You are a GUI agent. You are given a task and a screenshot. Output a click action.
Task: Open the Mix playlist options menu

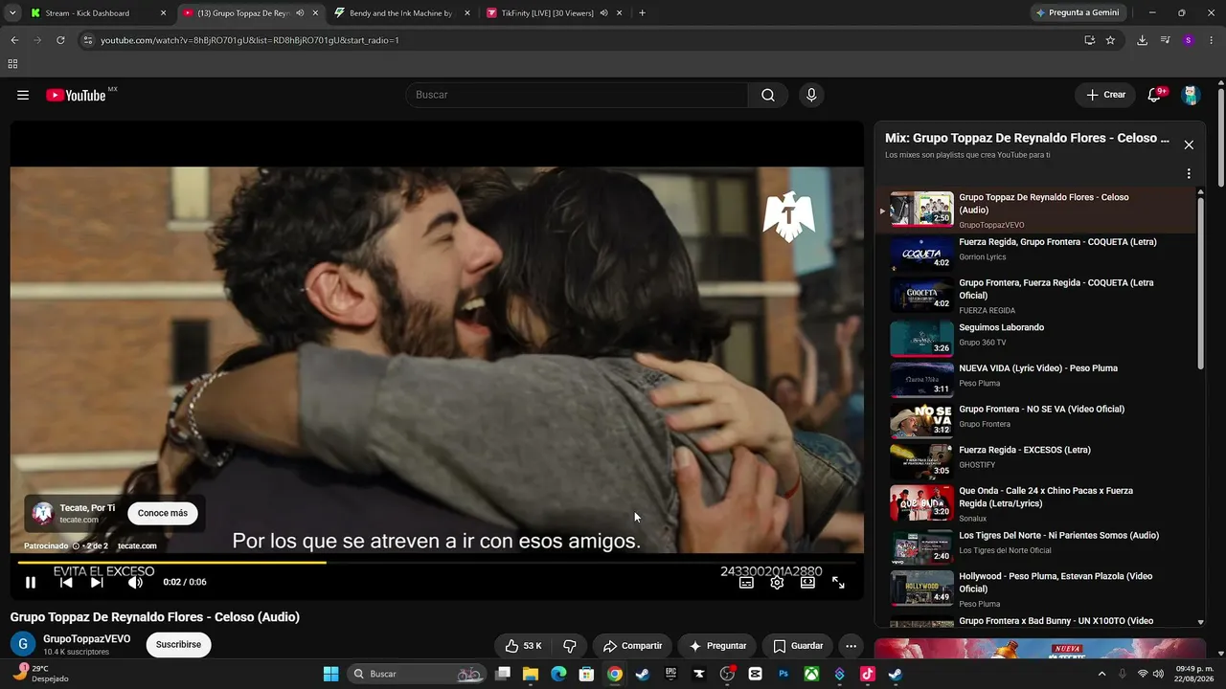(x=1189, y=174)
